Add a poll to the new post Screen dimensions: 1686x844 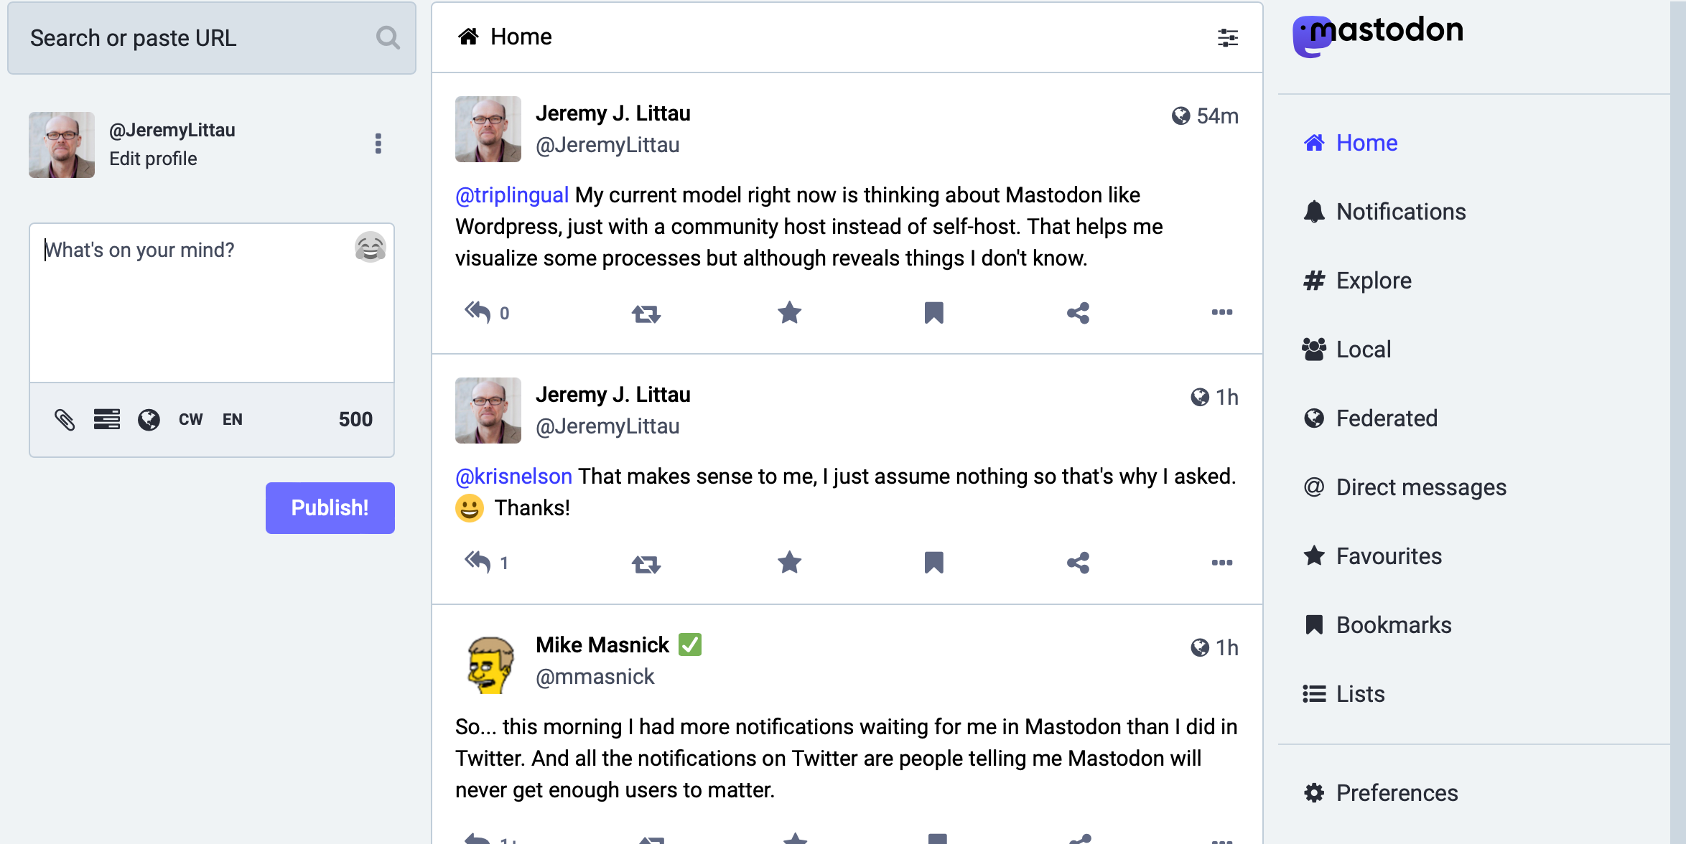pyautogui.click(x=106, y=420)
